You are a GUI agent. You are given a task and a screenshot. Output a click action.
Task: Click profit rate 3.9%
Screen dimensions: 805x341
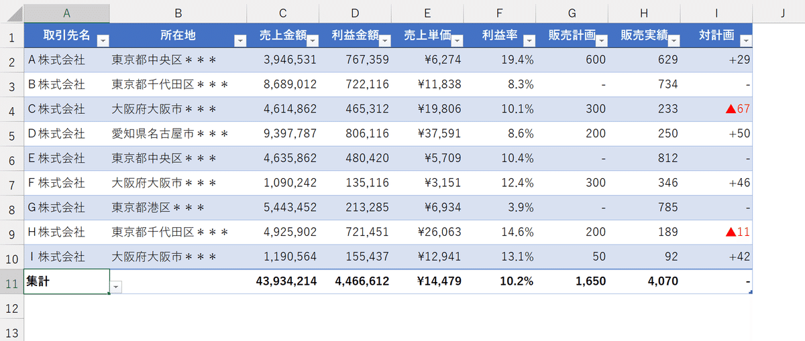500,208
